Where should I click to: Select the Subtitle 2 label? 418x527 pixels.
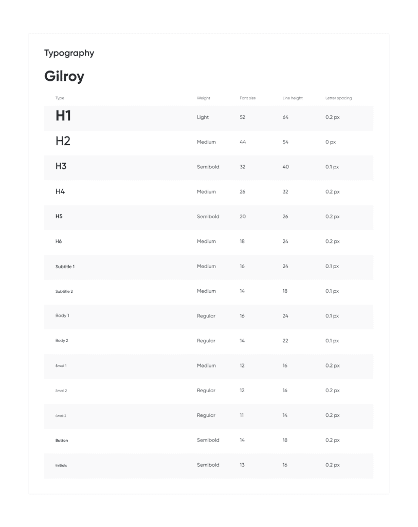coord(64,291)
